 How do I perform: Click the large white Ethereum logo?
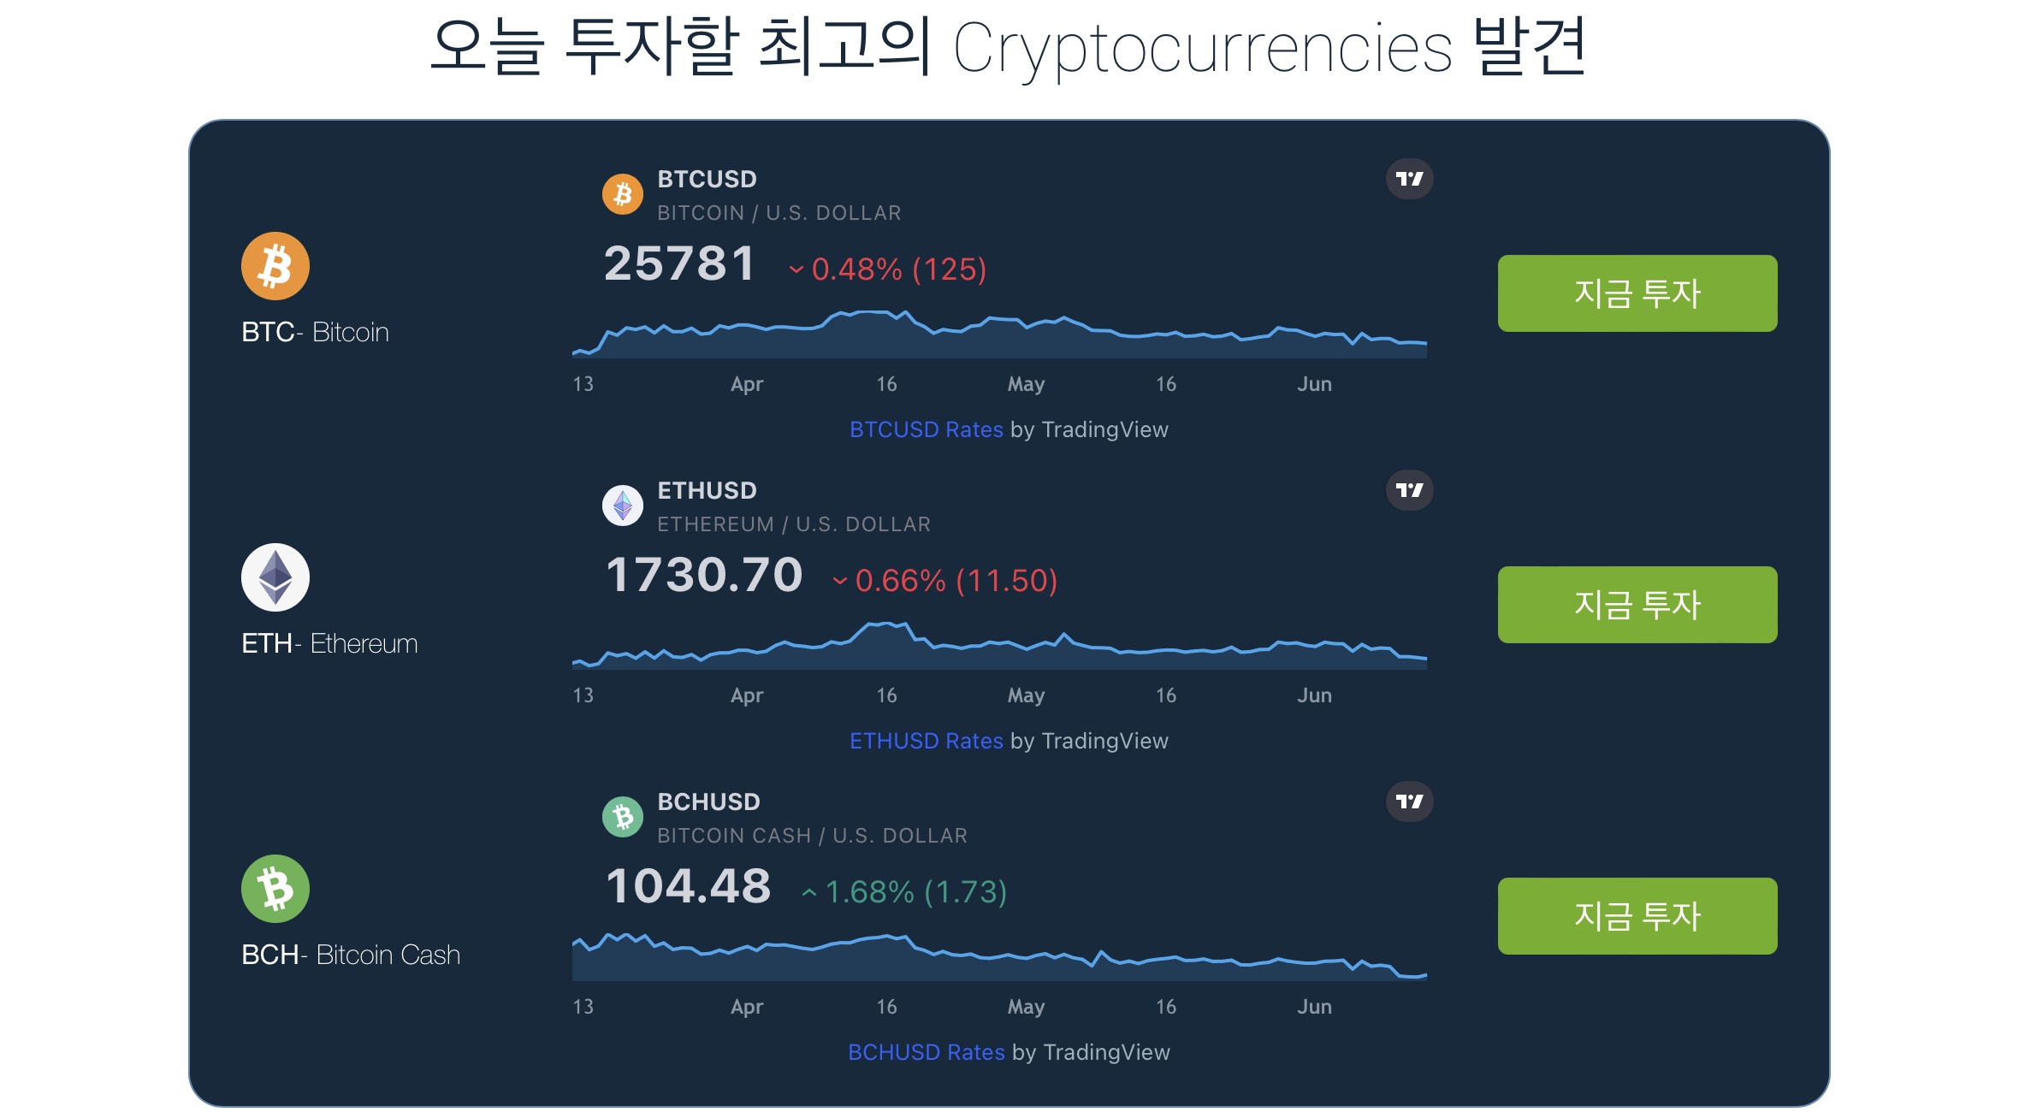(x=275, y=577)
